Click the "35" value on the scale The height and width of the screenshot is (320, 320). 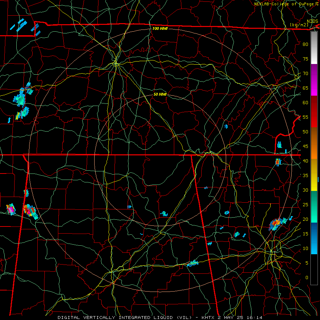pos(305,176)
